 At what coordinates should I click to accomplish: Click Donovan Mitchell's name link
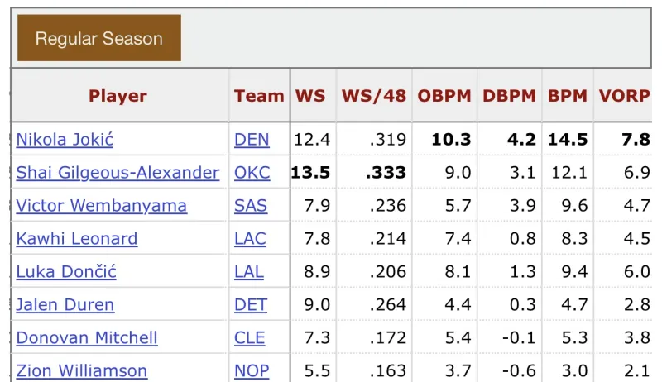(x=87, y=337)
